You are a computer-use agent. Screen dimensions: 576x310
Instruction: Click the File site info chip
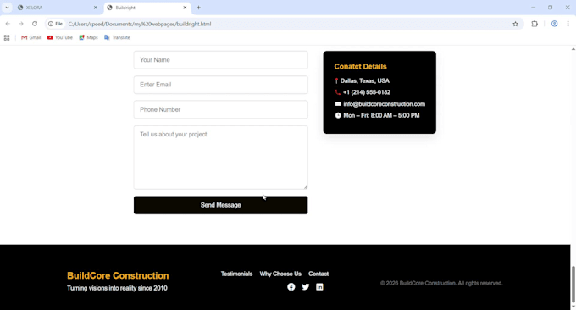coord(55,24)
